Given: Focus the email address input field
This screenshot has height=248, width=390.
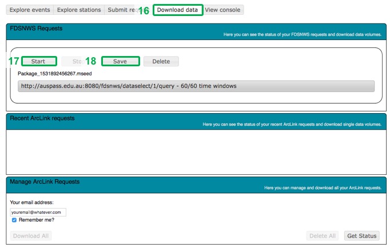Looking at the screenshot, I should [x=38, y=212].
